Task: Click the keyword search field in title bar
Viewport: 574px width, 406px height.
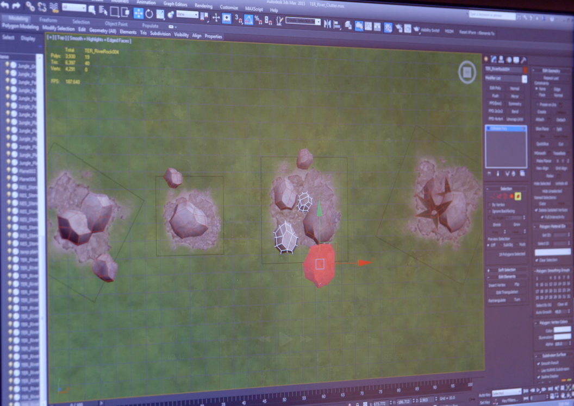Action: [492, 15]
